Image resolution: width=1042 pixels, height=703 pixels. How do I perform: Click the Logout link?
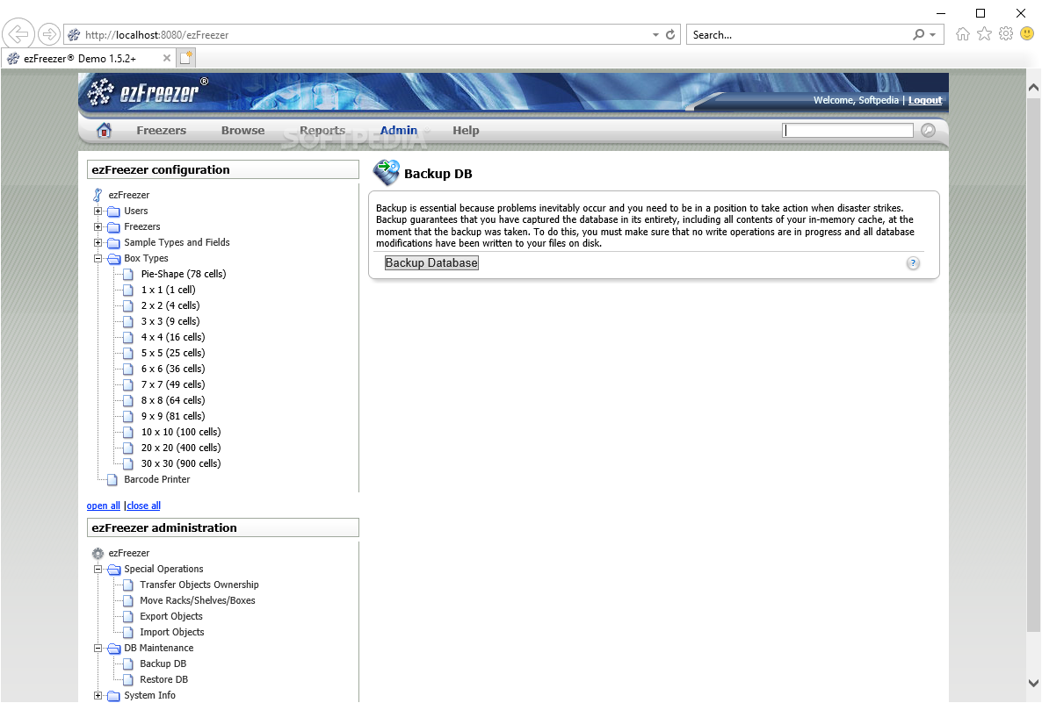(x=925, y=100)
